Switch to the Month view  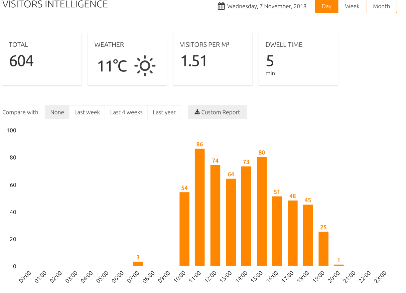point(381,6)
